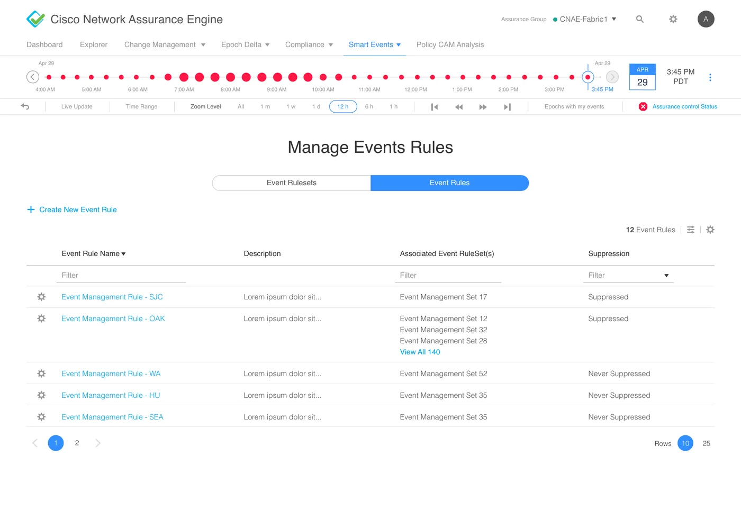Click Create New Event Rule
Viewport: 741px width, 529px height.
[x=72, y=209]
